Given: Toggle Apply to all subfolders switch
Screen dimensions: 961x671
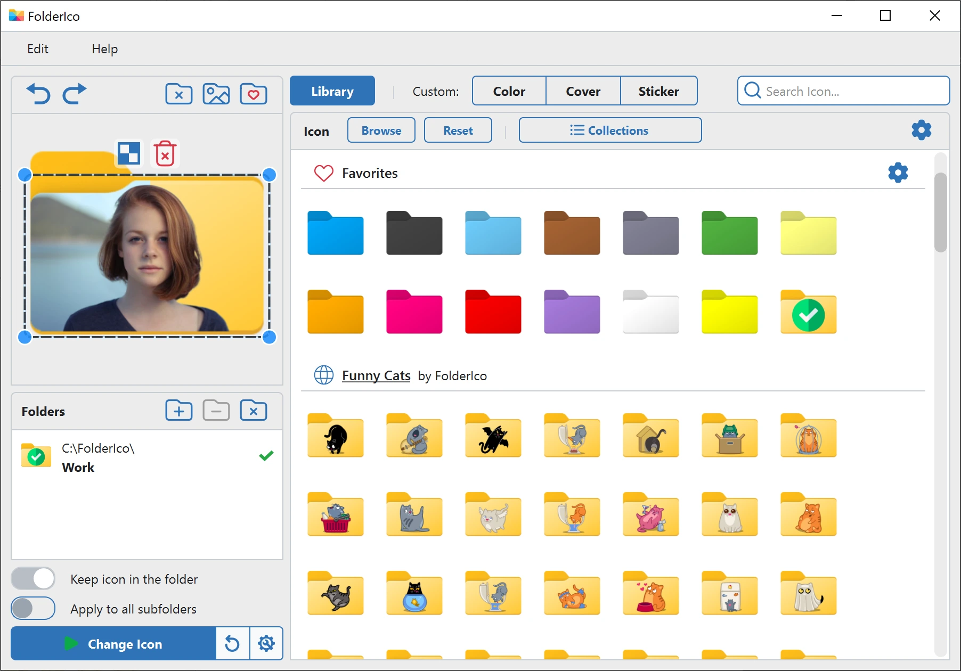Looking at the screenshot, I should [33, 608].
